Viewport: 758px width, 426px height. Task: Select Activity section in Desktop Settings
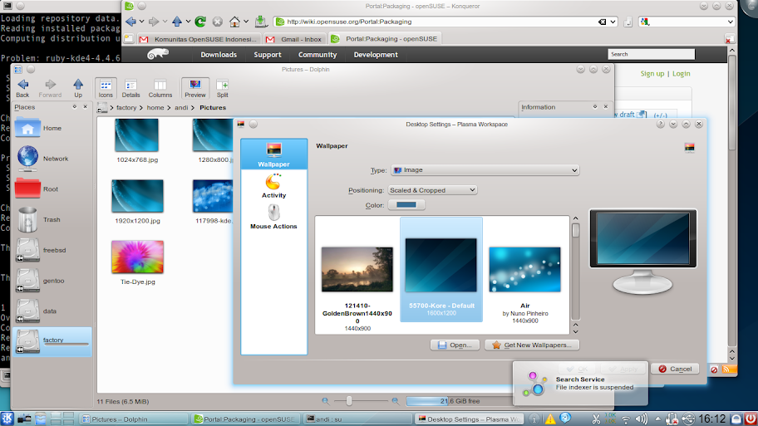point(273,186)
